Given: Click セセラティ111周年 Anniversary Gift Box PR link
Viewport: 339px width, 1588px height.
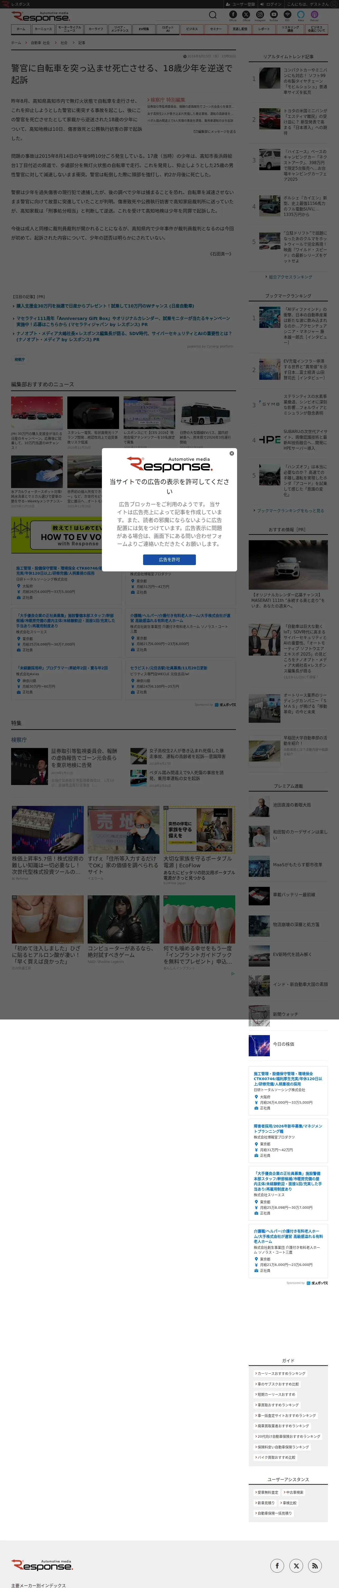Looking at the screenshot, I should point(123,321).
